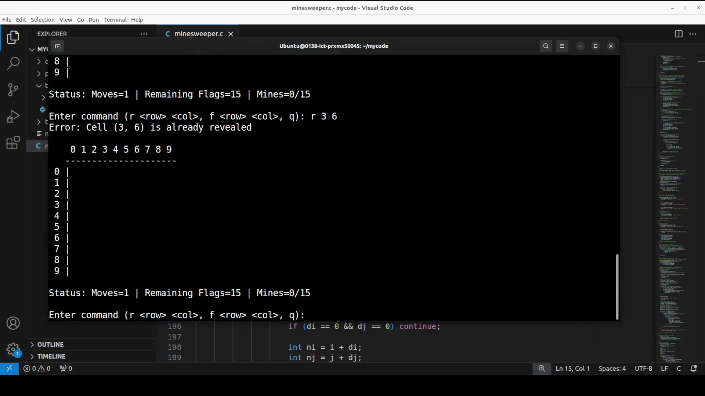Click split editor right icon
Image resolution: width=705 pixels, height=396 pixels.
click(x=679, y=34)
